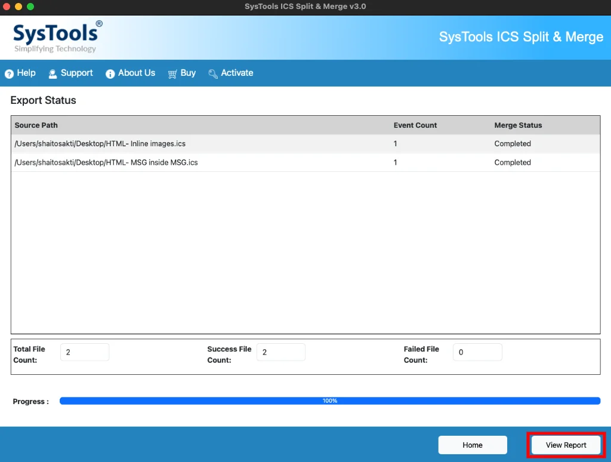
Task: Go back with the Home button
Action: coord(473,445)
